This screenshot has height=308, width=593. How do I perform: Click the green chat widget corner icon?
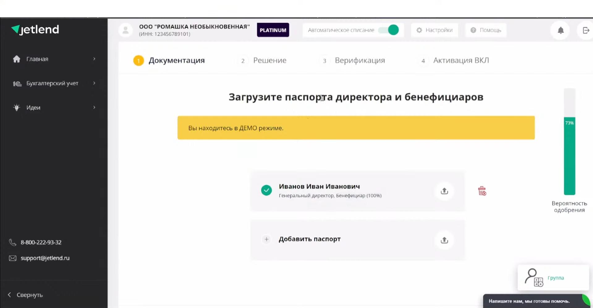coord(587,300)
